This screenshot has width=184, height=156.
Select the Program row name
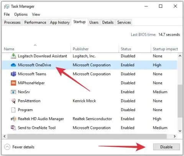tap(25, 110)
